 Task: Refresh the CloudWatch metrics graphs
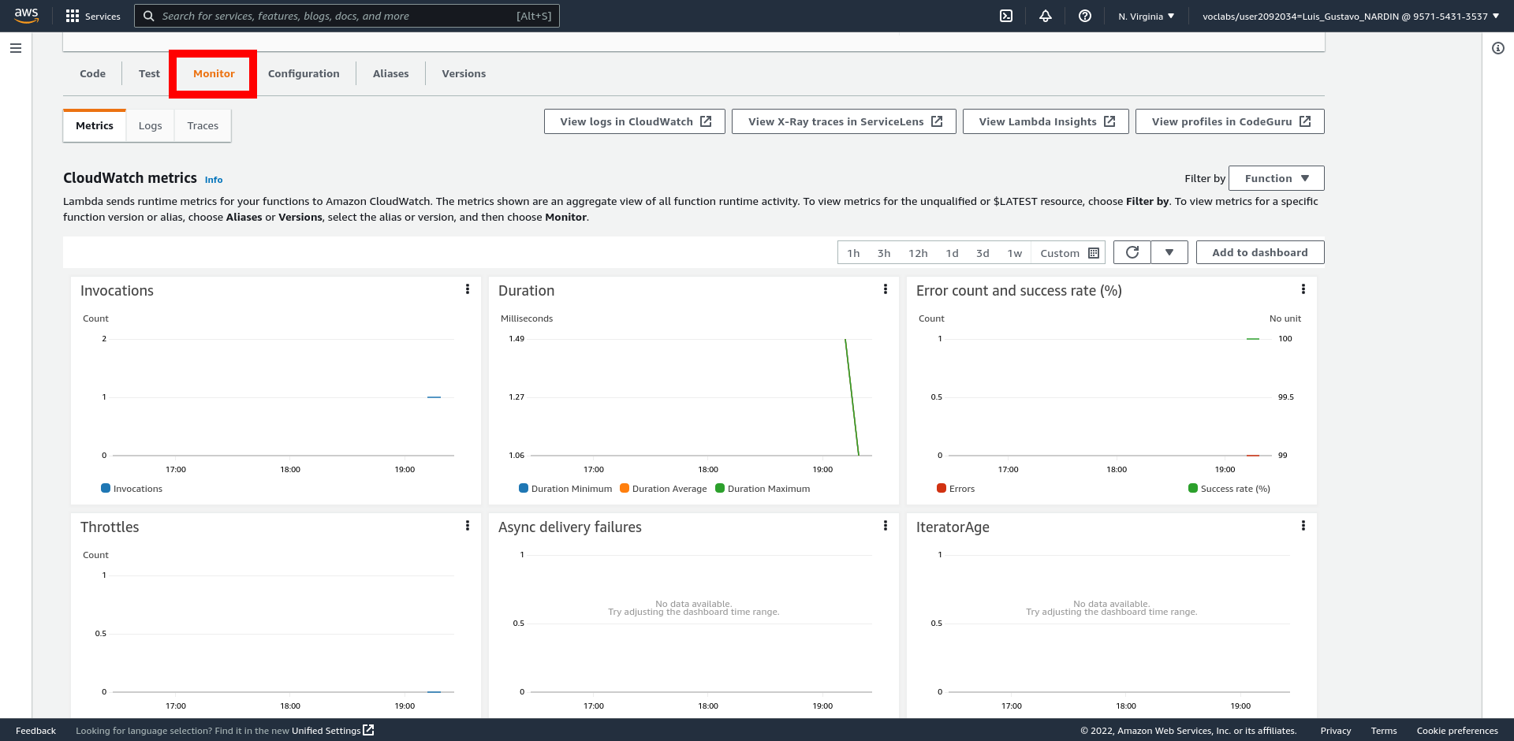point(1132,252)
